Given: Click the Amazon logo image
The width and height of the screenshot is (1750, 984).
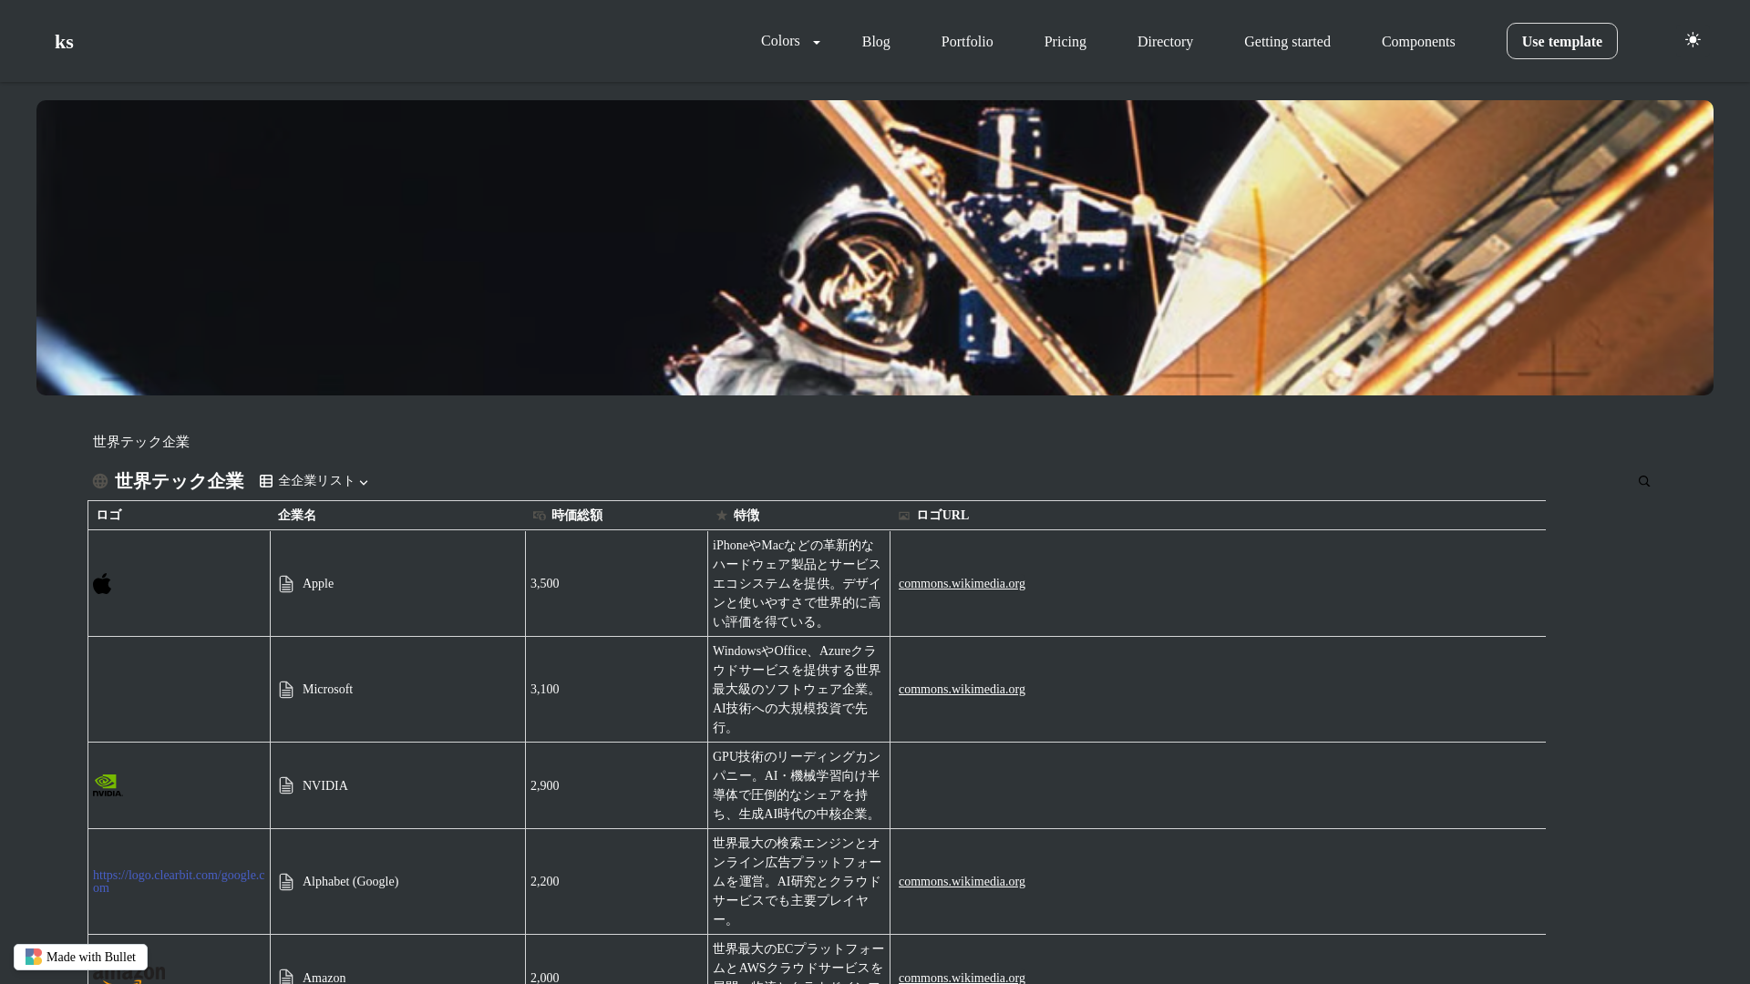Looking at the screenshot, I should click(x=129, y=975).
